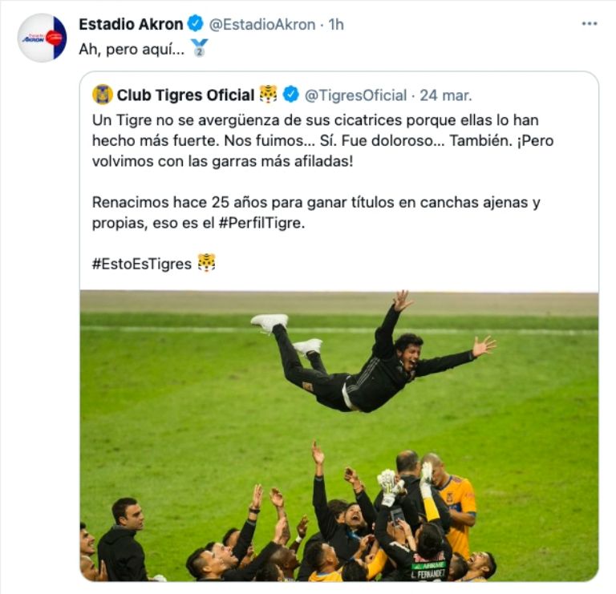This screenshot has width=616, height=594.
Task: Click tiger emoji after #EstoEsTigres
Action: (x=206, y=263)
